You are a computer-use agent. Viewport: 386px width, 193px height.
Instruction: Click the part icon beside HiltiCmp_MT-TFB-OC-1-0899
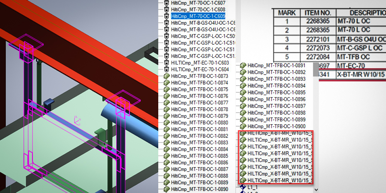pyautogui.click(x=243, y=120)
